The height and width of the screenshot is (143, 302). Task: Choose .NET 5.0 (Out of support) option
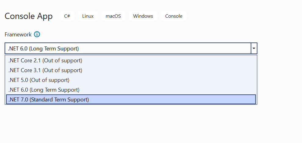(x=131, y=80)
